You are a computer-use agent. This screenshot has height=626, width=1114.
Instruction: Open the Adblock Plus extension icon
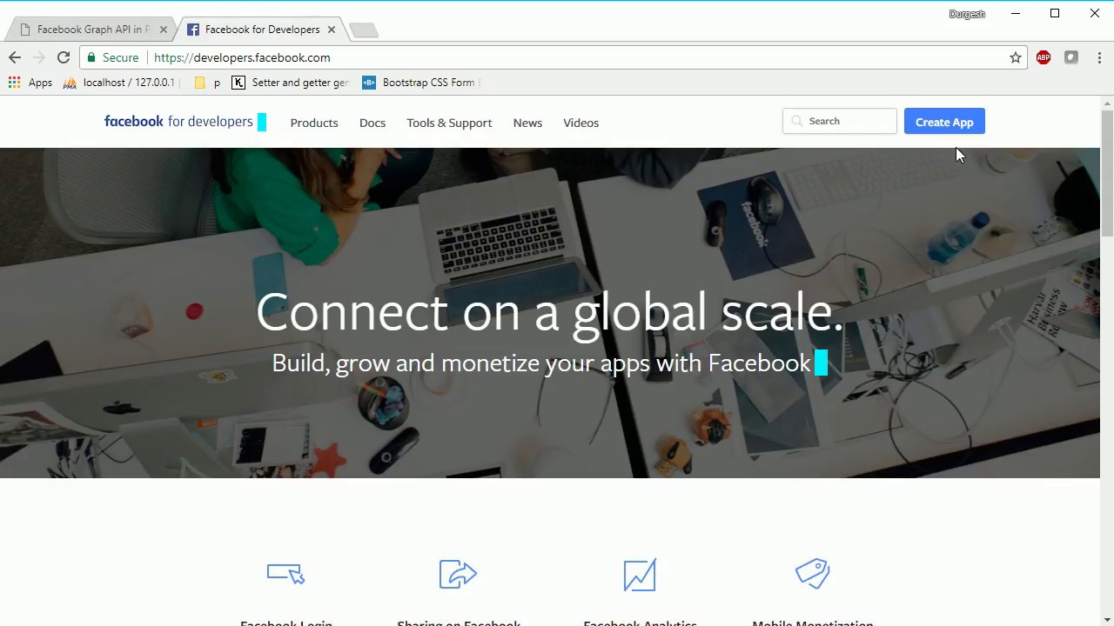(x=1044, y=57)
